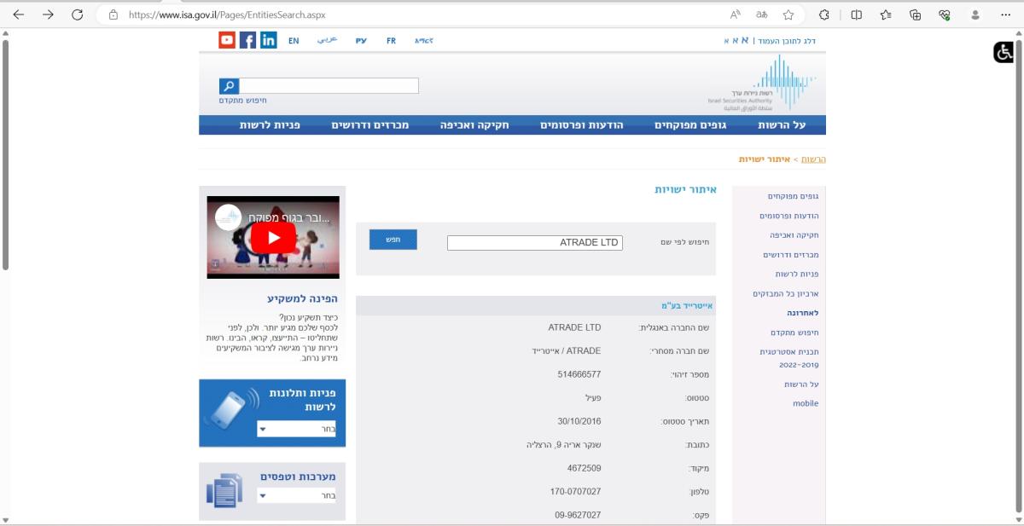Open the ISA YouTube channel icon
1024x526 pixels.
pos(226,39)
